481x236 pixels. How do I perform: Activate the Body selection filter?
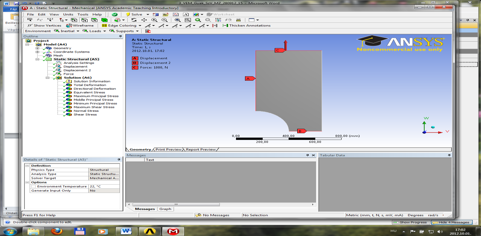pos(104,20)
